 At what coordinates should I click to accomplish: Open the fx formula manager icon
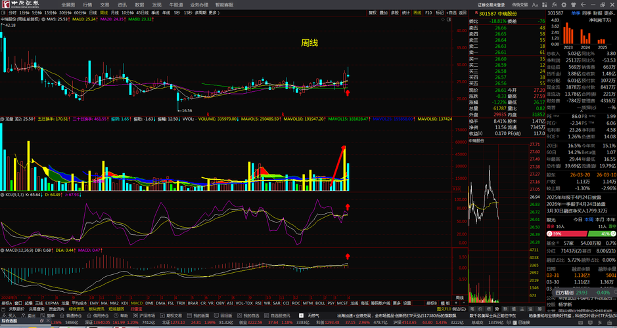pyautogui.click(x=555, y=5)
